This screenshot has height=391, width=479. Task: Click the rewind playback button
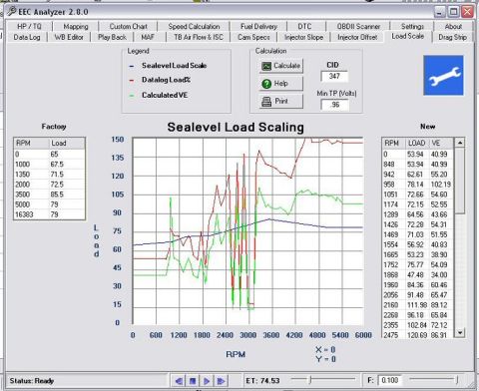tap(179, 381)
